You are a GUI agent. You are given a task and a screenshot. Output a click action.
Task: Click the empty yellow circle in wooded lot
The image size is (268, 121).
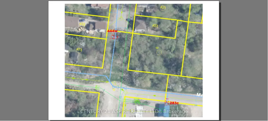159,52
